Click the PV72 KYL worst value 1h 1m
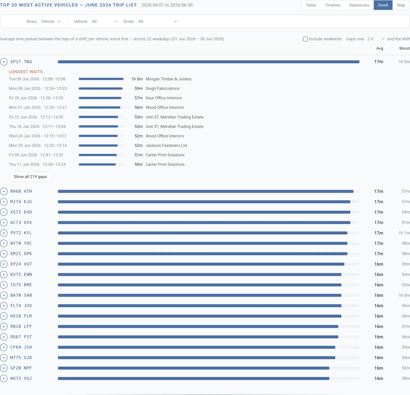 point(404,233)
